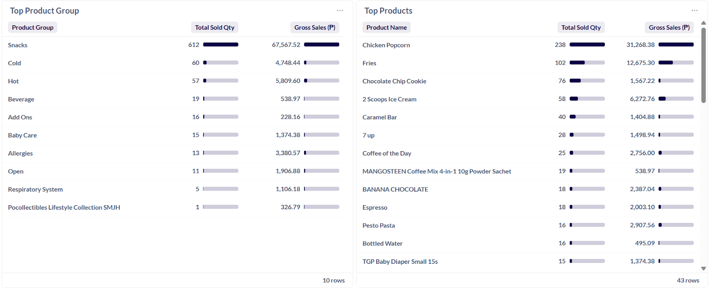Viewport: 709px width, 289px height.
Task: Click scrollbar down arrow in Top Products
Action: click(x=703, y=269)
